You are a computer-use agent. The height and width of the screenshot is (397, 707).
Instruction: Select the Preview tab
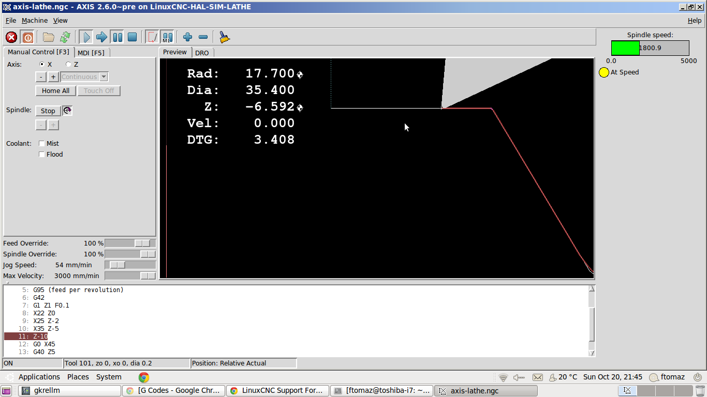tap(175, 52)
